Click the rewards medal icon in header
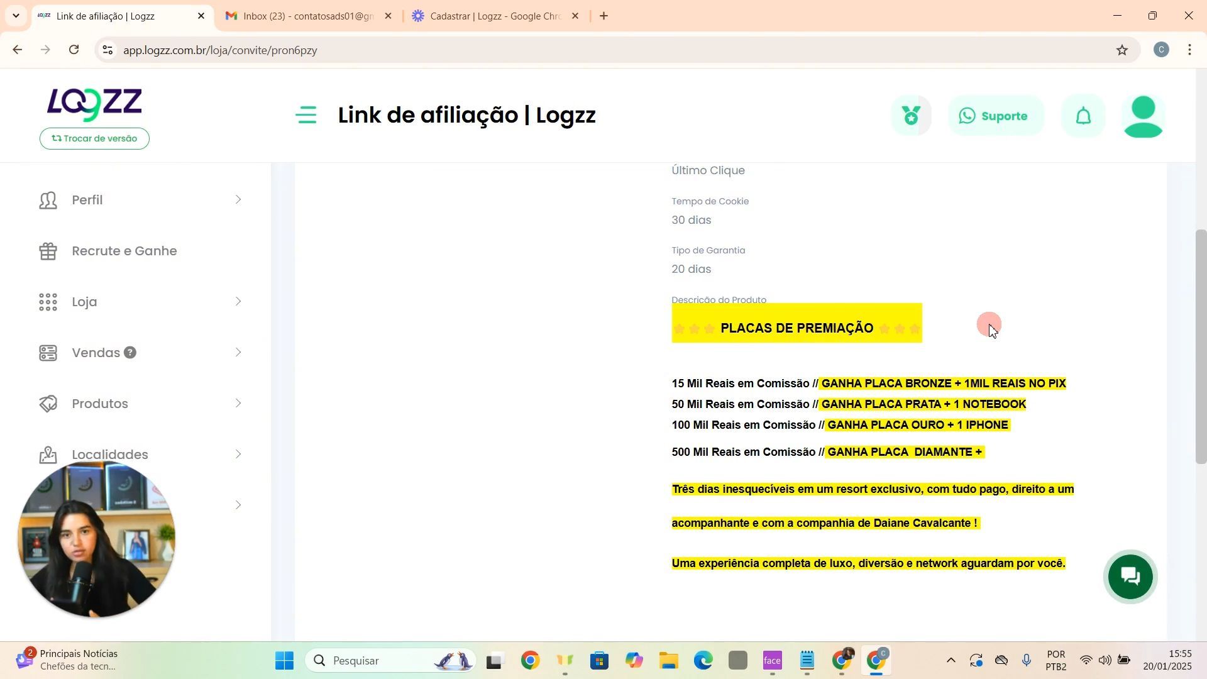 [912, 116]
